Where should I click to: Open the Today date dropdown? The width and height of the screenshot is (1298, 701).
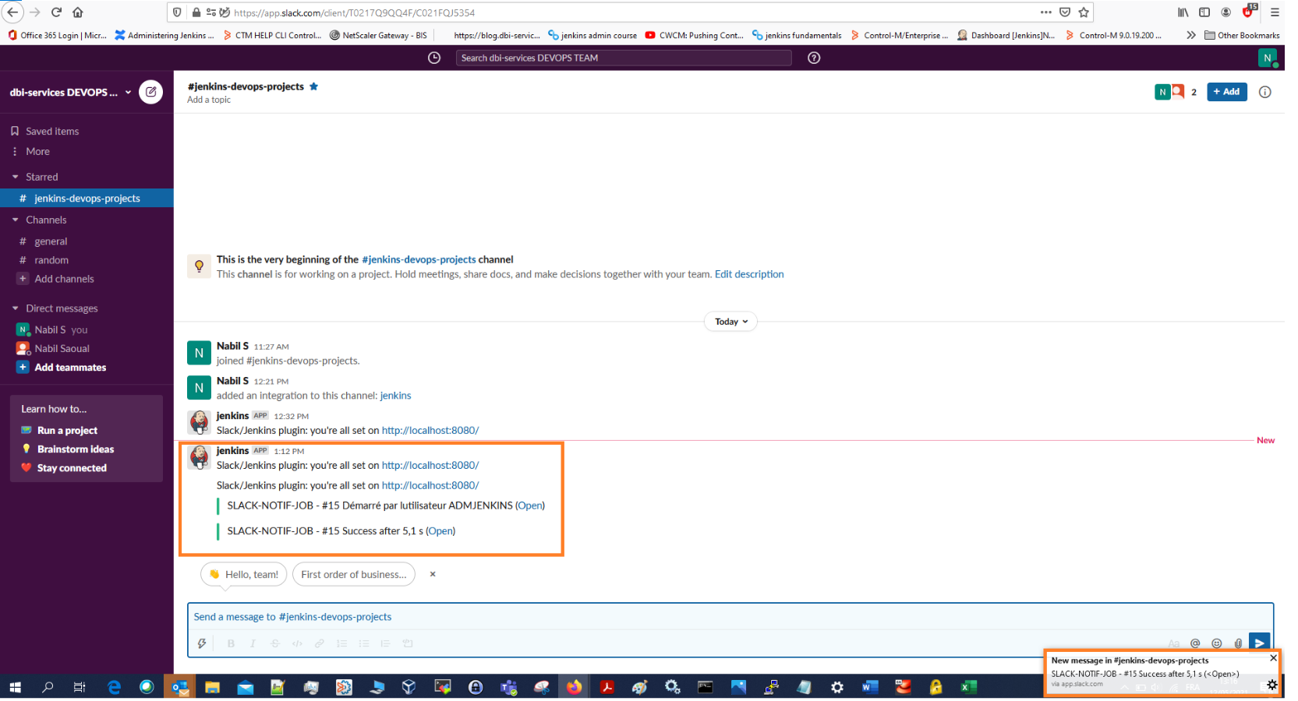coord(730,322)
